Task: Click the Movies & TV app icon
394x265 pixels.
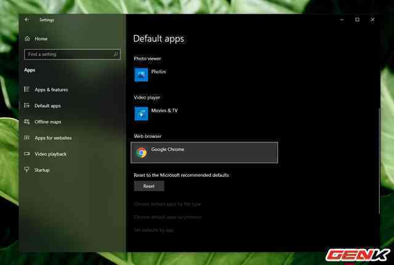Action: pyautogui.click(x=141, y=113)
